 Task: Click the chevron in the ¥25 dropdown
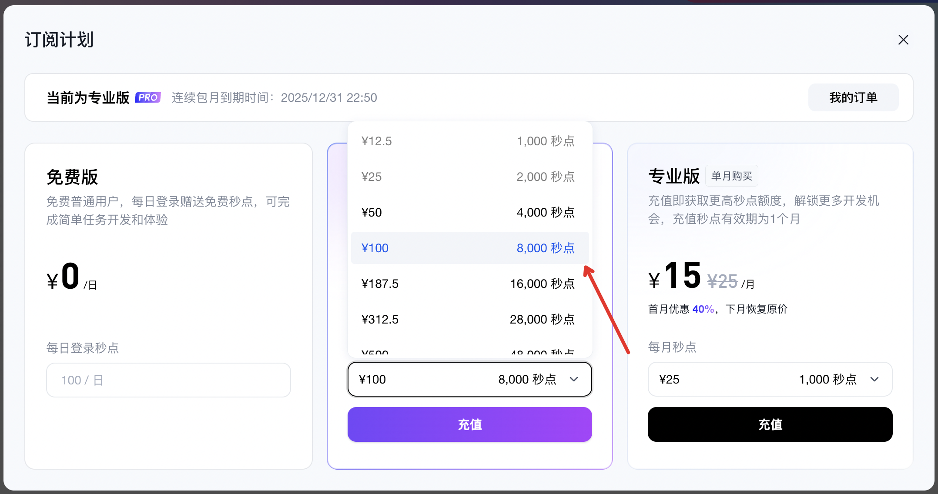(874, 379)
